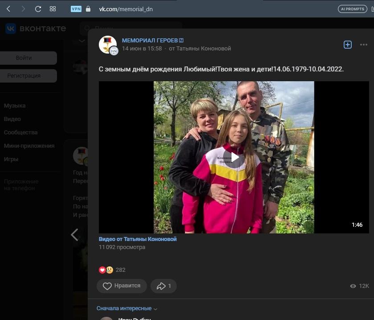Go to previous post with left chevron
This screenshot has width=374, height=320.
74,235
